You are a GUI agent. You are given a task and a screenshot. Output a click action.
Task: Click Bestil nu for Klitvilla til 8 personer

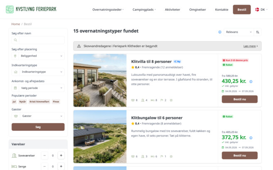click(239, 99)
